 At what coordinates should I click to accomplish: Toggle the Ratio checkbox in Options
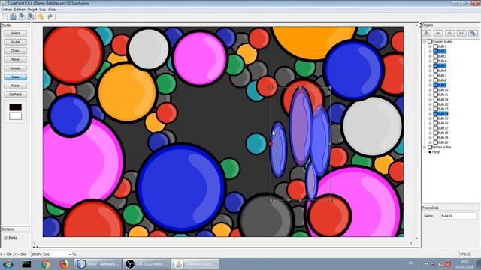pyautogui.click(x=6, y=238)
